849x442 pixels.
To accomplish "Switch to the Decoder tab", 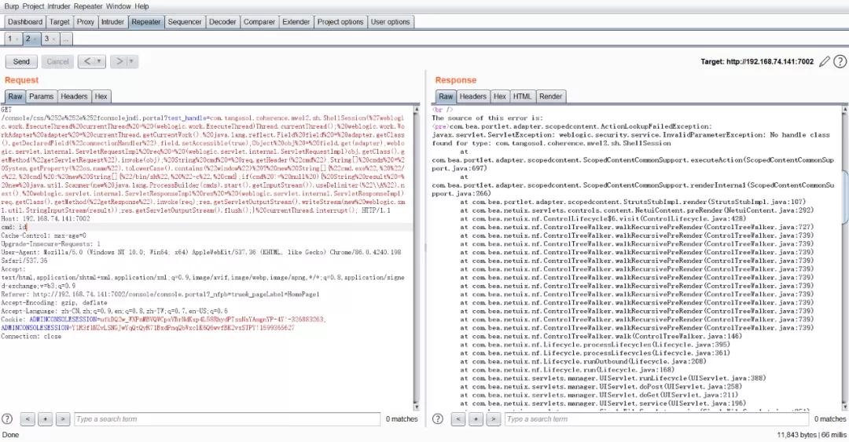I will (222, 22).
